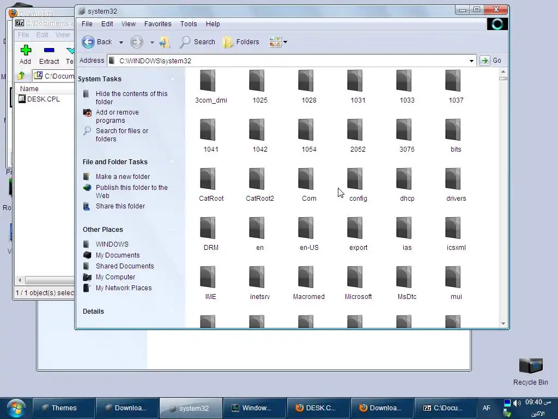Click the volume speaker tray icon
The image size is (558, 419).
click(x=517, y=403)
